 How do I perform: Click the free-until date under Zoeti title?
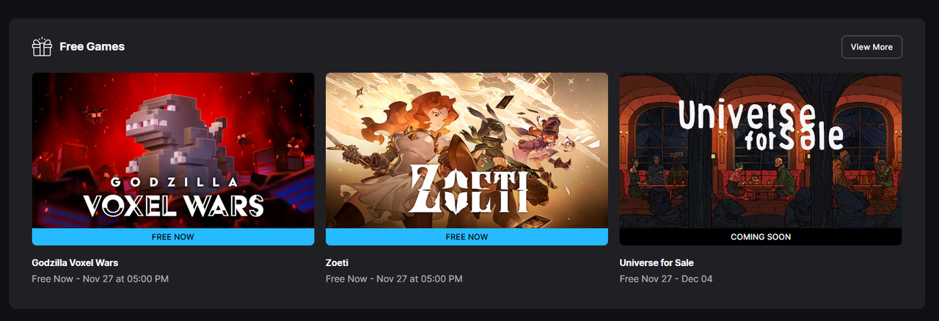click(394, 279)
